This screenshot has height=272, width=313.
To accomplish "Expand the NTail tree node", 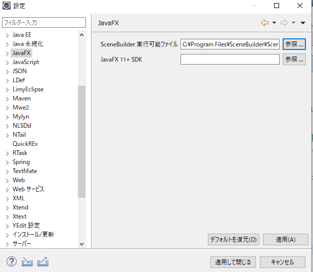I will coord(8,135).
